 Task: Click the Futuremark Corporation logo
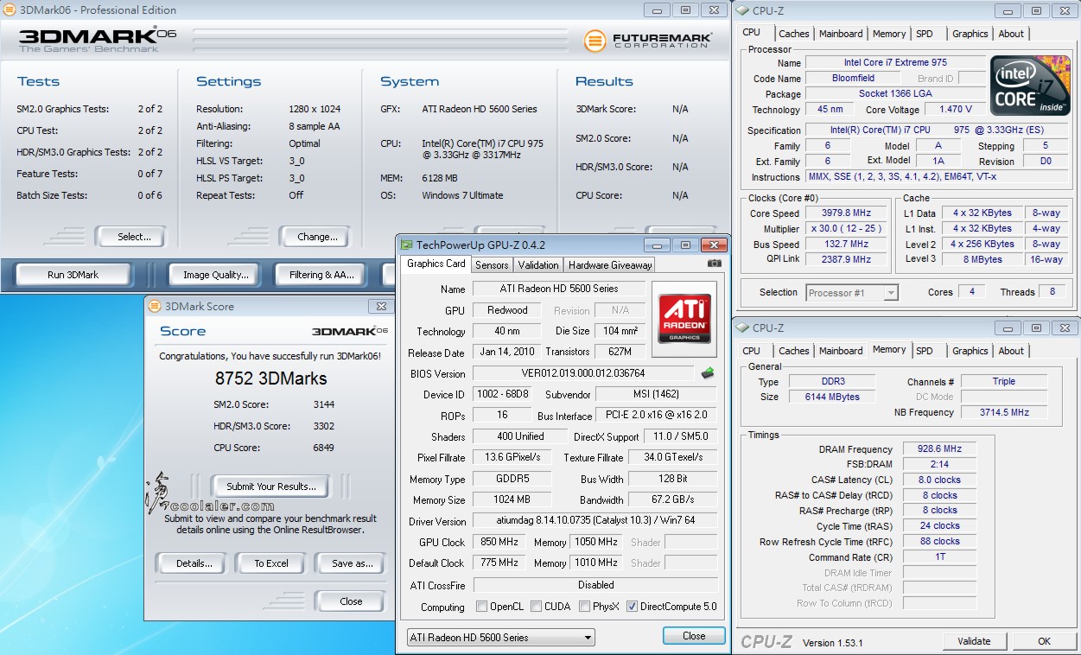[x=648, y=40]
